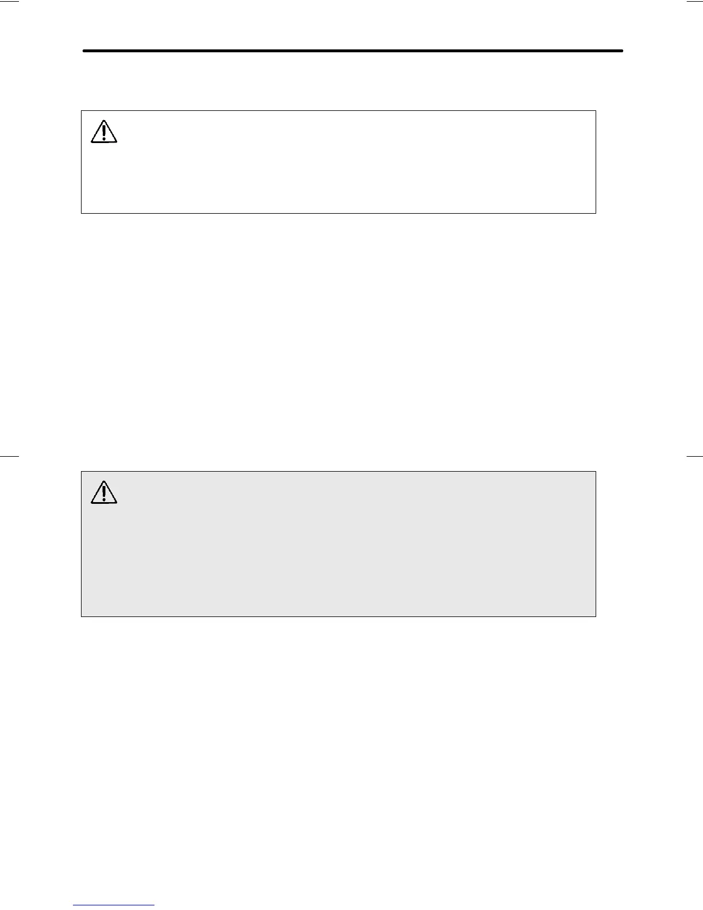Click the bottom-left corner of the gray caution box
This screenshot has width=703, height=910.
pyautogui.click(x=82, y=616)
